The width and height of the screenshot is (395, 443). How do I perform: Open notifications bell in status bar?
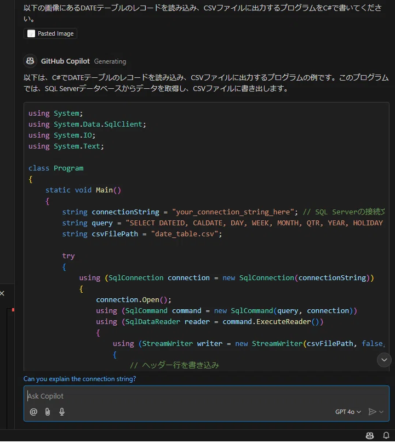click(386, 436)
